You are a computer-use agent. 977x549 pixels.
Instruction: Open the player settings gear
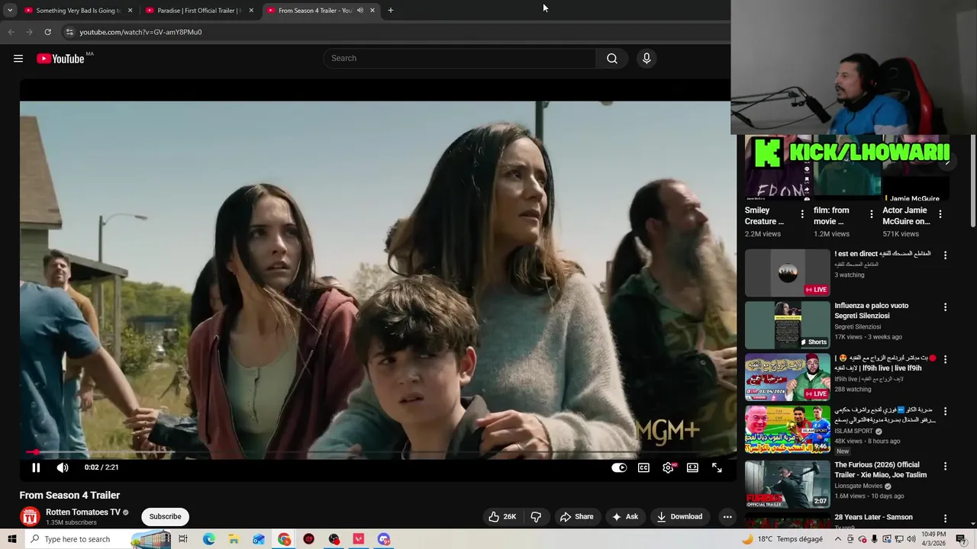[x=668, y=467]
